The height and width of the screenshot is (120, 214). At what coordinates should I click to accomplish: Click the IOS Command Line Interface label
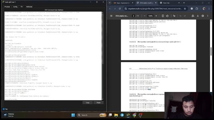[x=54, y=10]
